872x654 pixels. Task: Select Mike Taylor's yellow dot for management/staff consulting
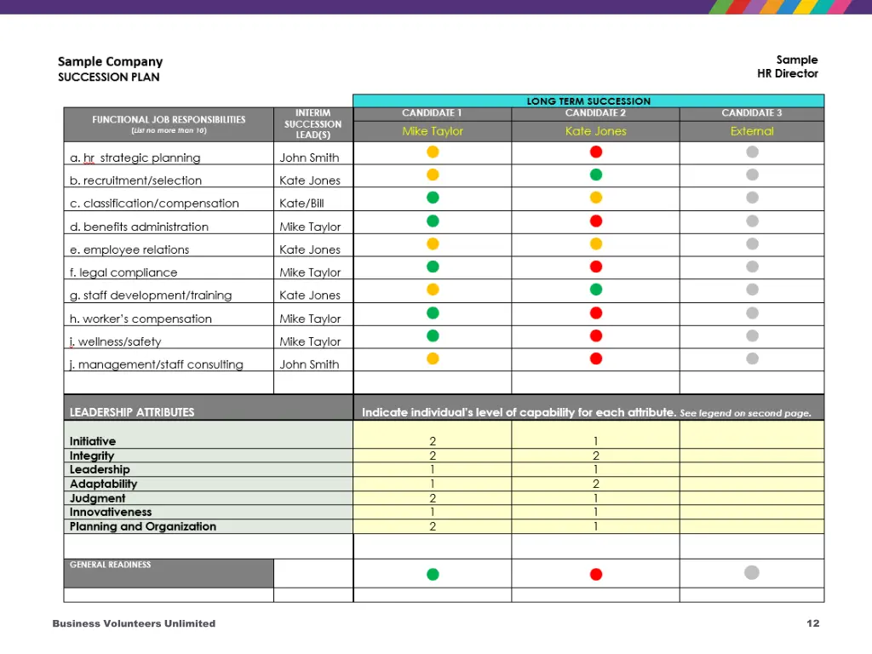click(433, 359)
